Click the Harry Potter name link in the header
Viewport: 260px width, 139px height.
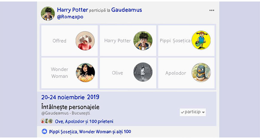(72, 10)
